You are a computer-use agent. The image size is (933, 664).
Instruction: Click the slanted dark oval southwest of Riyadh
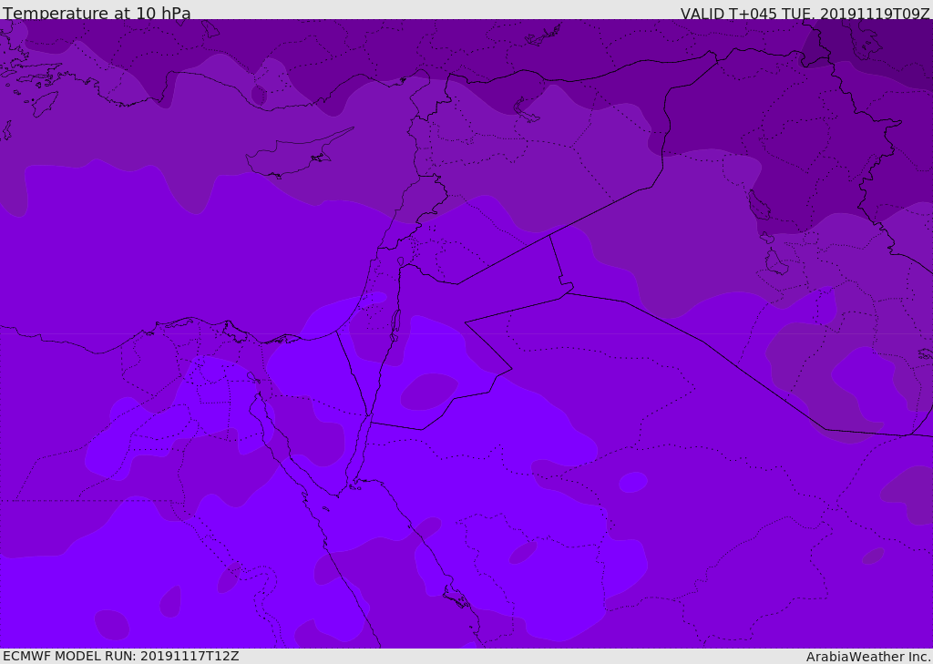click(x=522, y=552)
